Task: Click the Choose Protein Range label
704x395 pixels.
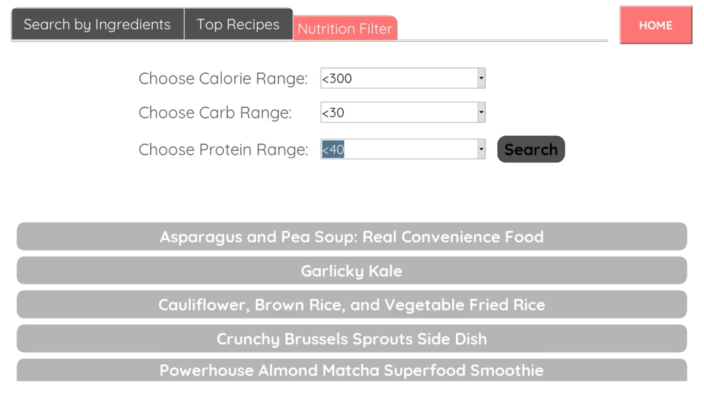Action: coord(223,150)
